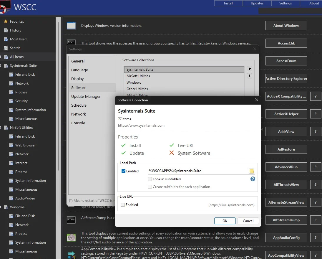This screenshot has width=322, height=259.
Task: Click the Web Browser category icon
Action: pyautogui.click(x=11, y=145)
